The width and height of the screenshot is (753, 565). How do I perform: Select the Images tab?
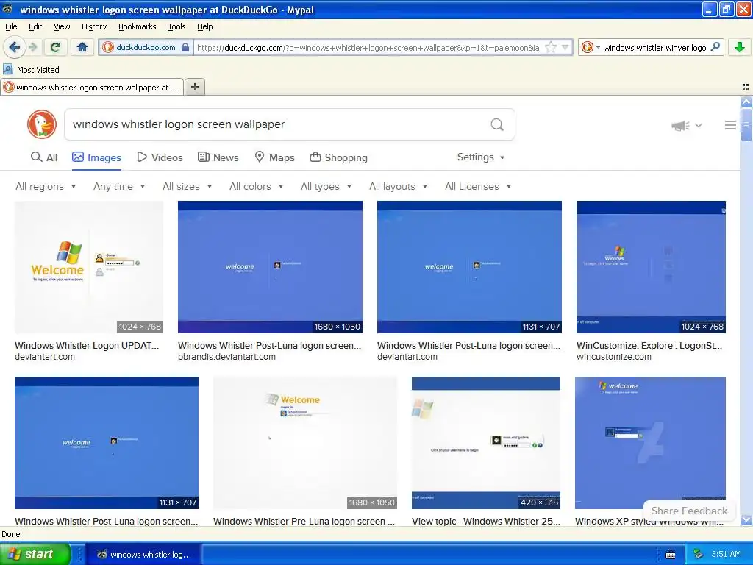tap(96, 157)
